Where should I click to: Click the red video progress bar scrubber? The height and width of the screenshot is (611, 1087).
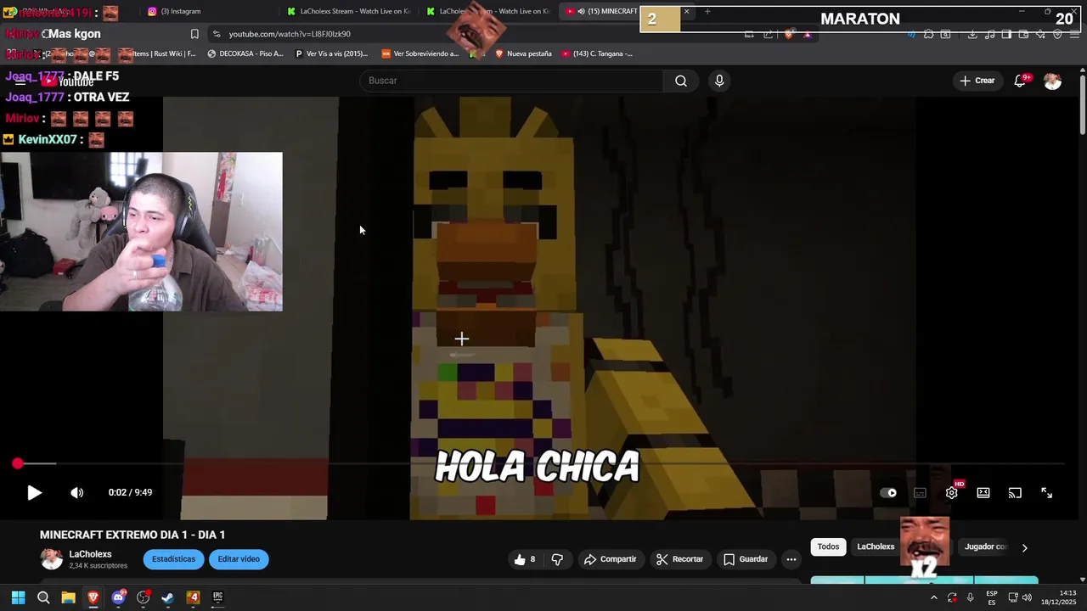(18, 463)
